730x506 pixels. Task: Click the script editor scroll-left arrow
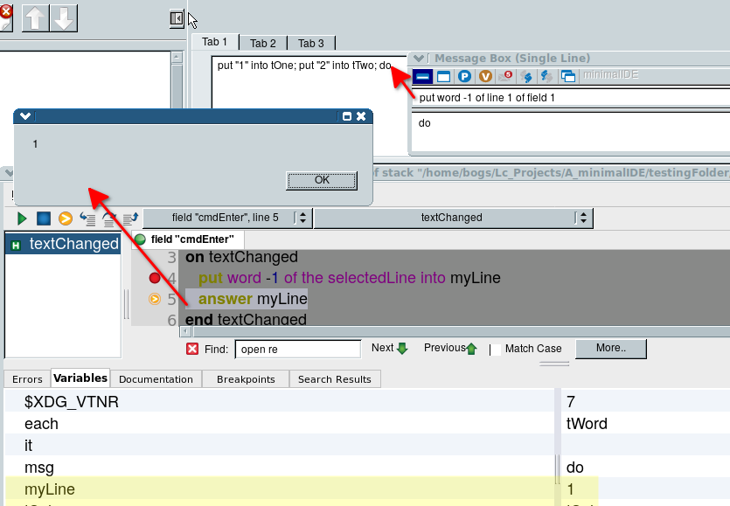[185, 331]
